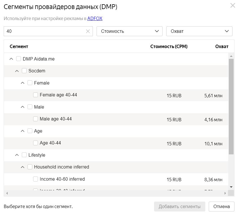The height and width of the screenshot is (216, 239).
Task: Click the Female age 40-44 label
Action: 58,95
